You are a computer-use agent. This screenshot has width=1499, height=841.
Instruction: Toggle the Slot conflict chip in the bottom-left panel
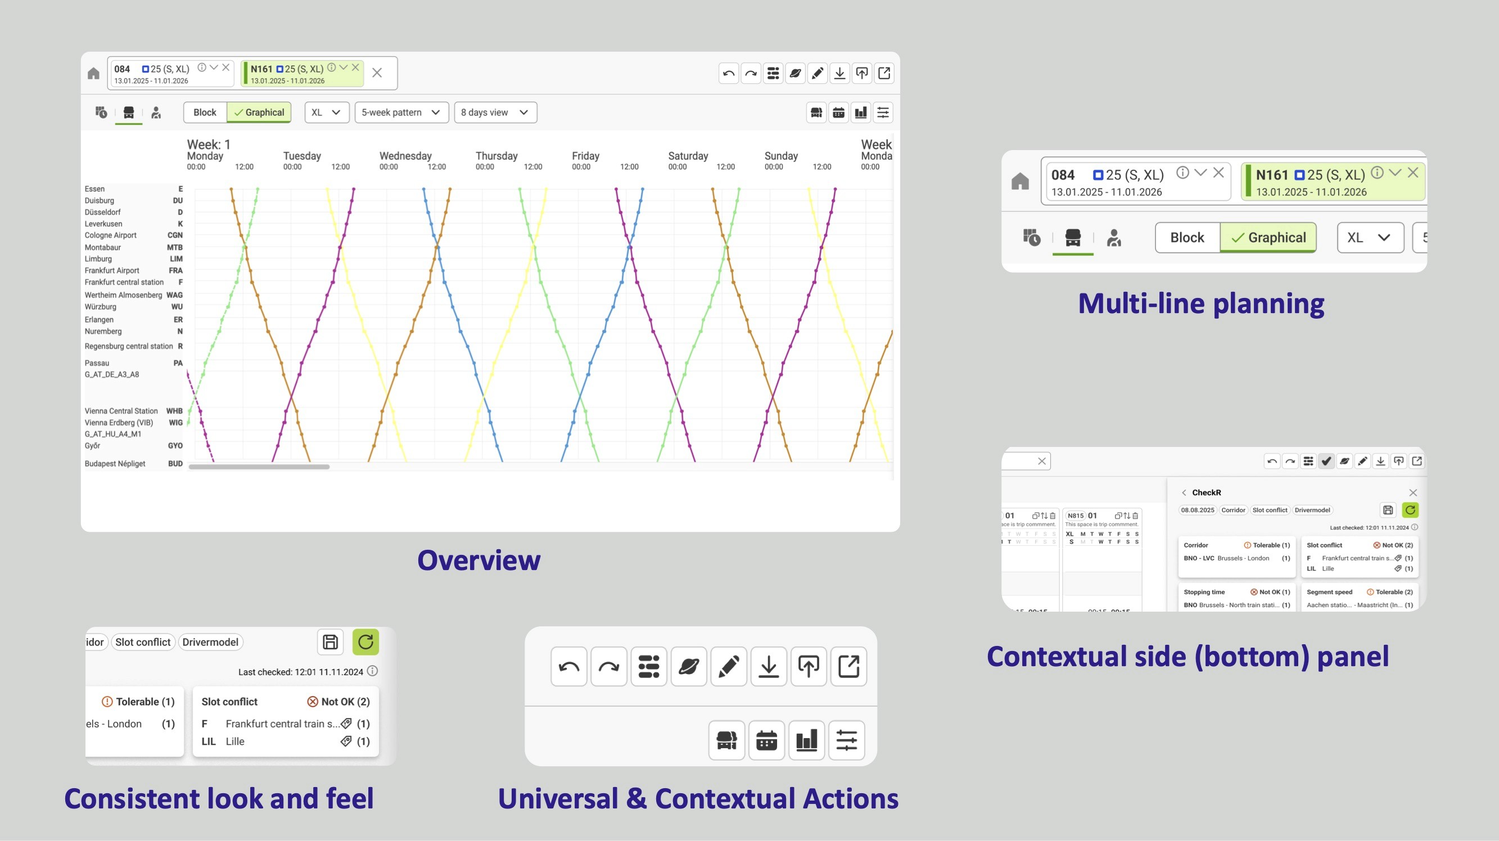143,642
